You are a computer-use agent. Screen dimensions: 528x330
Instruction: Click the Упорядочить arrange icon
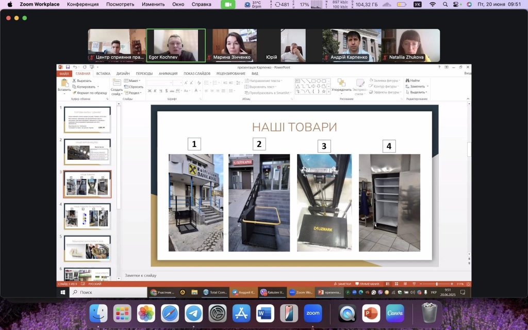(x=341, y=84)
